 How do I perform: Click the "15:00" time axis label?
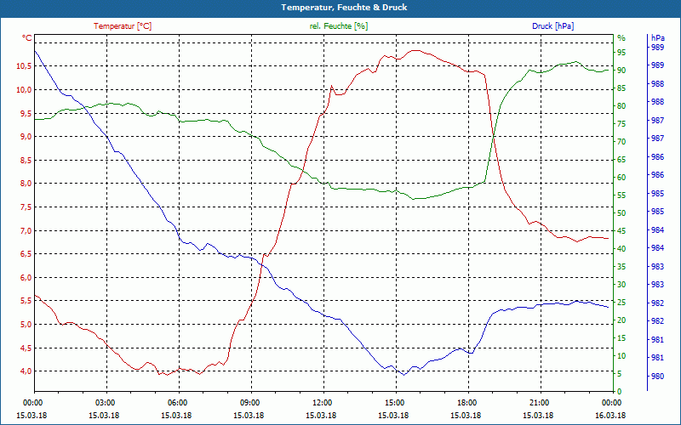(393, 402)
